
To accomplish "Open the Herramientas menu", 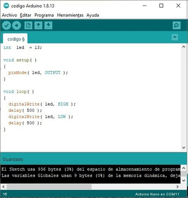I will (x=70, y=15).
